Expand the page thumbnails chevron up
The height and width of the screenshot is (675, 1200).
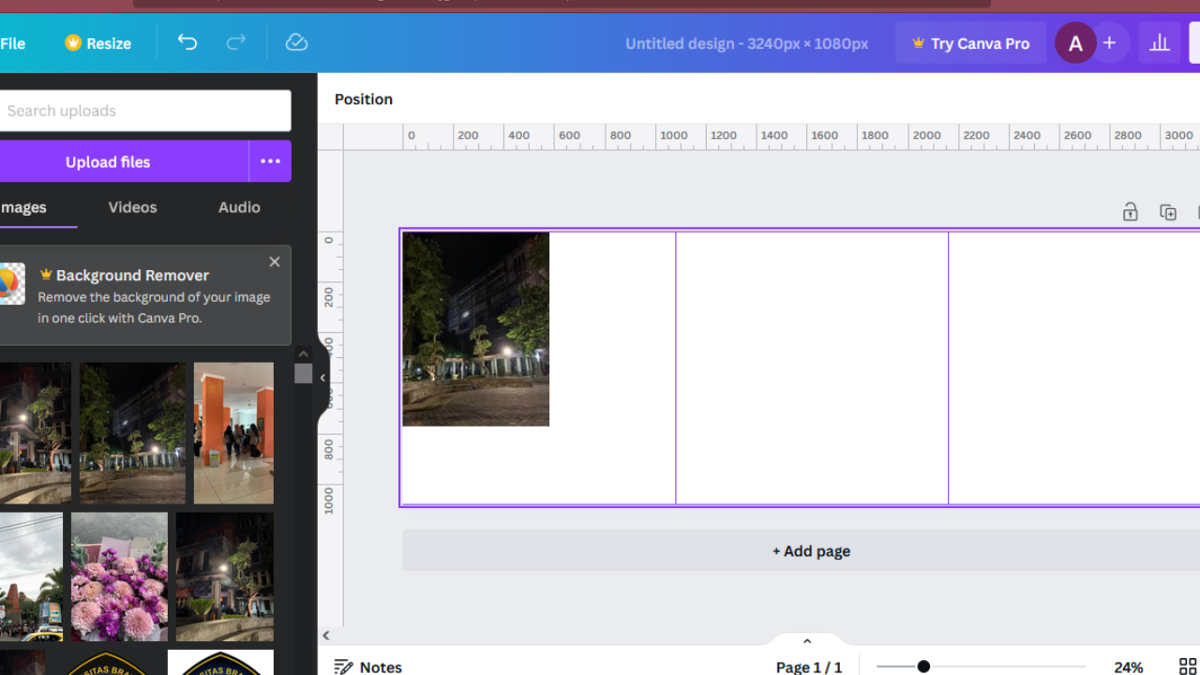tap(807, 641)
